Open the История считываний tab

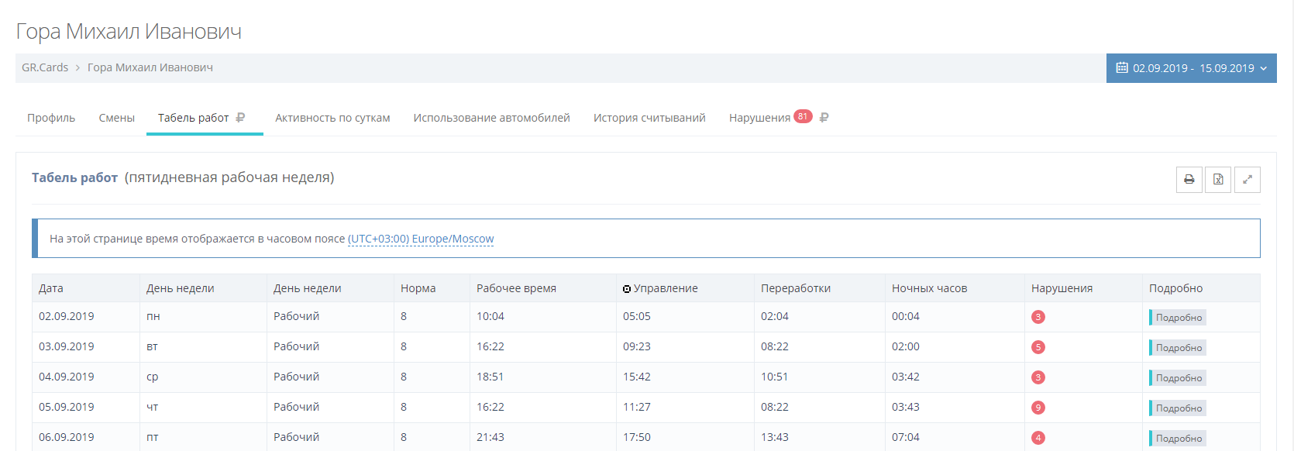tap(649, 118)
